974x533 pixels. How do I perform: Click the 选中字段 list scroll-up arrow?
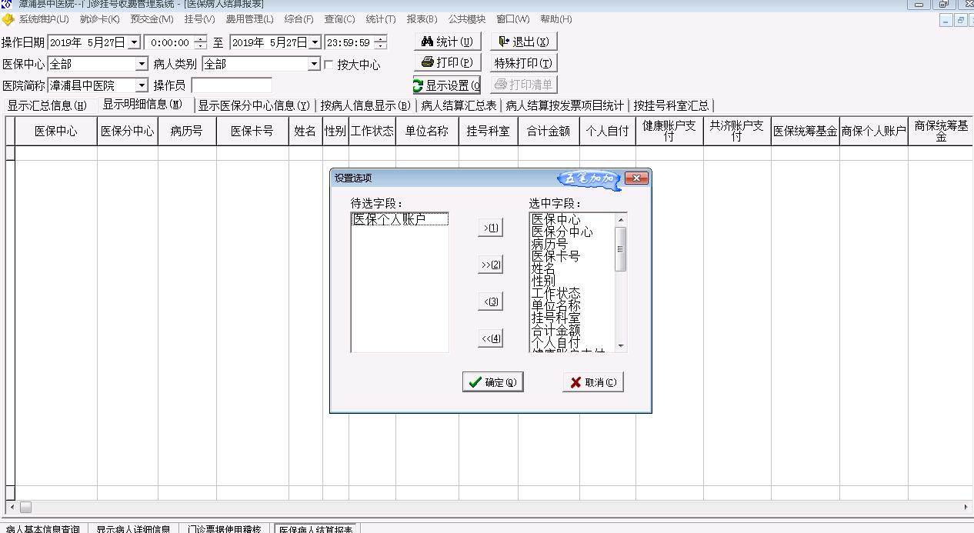621,219
